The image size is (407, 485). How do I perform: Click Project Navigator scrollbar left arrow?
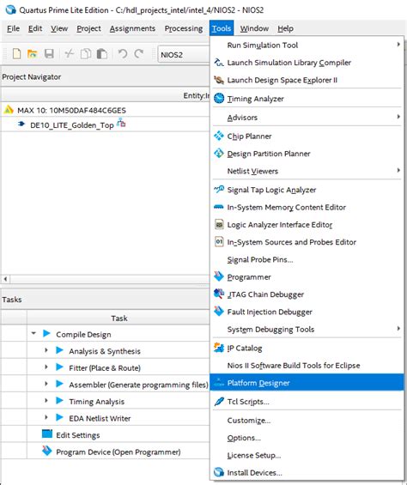5,279
